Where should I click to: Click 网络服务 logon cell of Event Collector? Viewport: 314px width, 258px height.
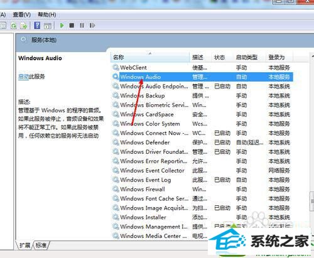(x=279, y=170)
